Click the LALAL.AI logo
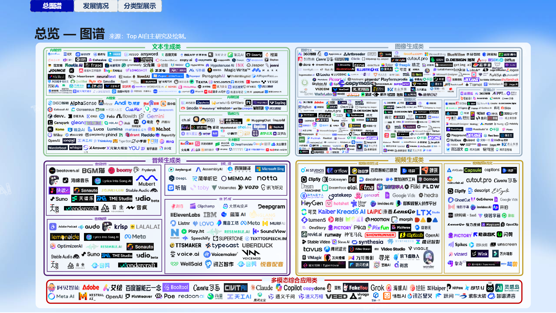Viewport: 556px width, 313px height. 145,227
